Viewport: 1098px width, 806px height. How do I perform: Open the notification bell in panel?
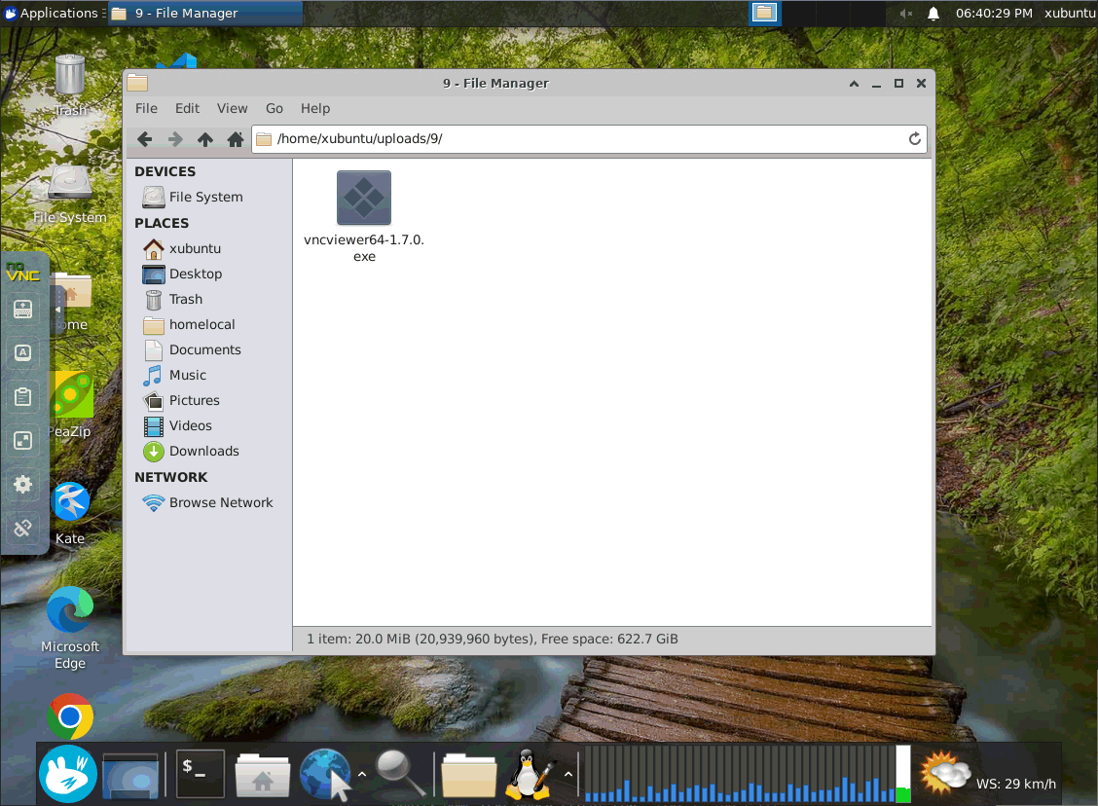point(933,14)
